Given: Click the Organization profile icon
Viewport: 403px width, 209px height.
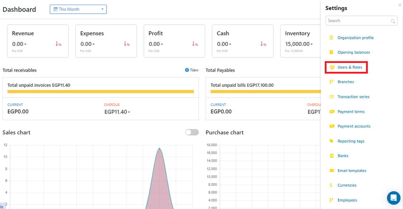Looking at the screenshot, I should (331, 38).
